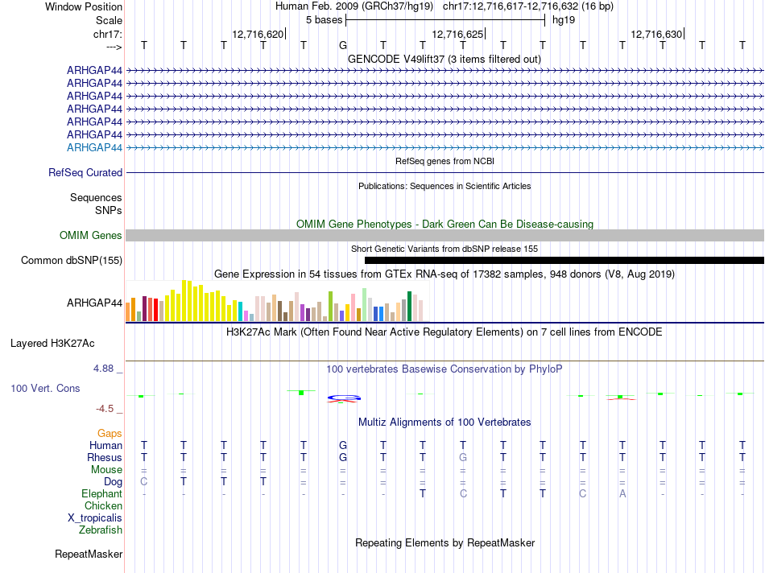765x573 pixels.
Task: Open the RefSeq Curated track label
Action: (x=85, y=173)
